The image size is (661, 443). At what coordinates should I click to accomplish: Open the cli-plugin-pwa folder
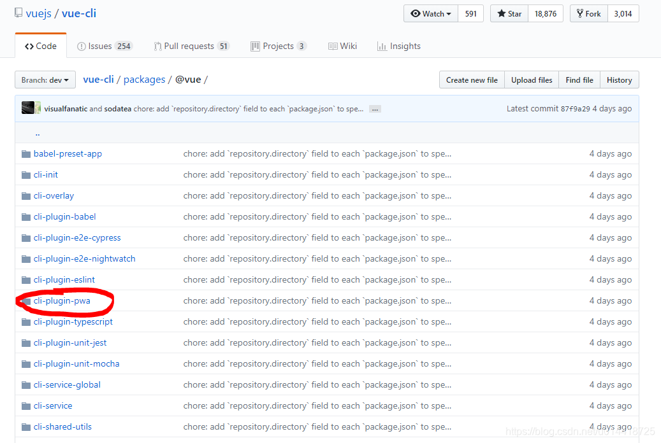pyautogui.click(x=62, y=300)
